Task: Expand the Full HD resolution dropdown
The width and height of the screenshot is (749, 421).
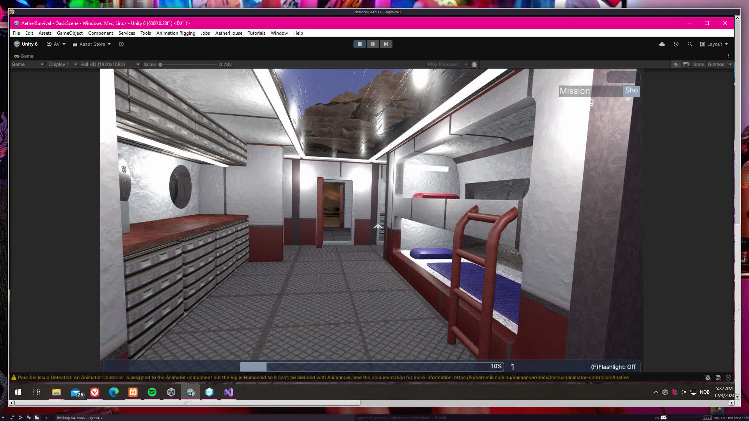Action: tap(110, 64)
